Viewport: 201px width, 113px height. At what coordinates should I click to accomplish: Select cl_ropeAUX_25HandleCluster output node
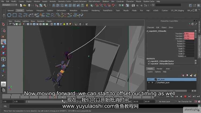(161, 61)
